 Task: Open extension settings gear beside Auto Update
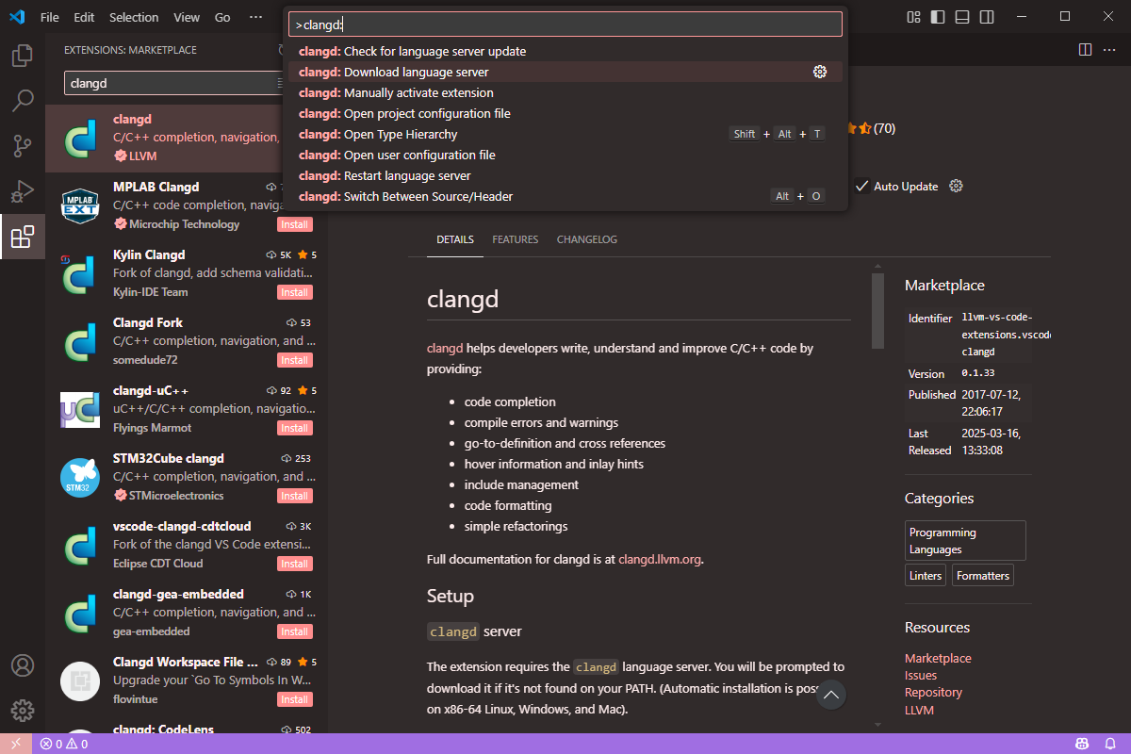pos(956,186)
